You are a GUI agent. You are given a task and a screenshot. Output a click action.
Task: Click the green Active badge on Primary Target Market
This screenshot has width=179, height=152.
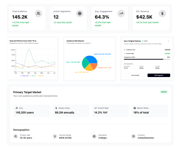tap(164, 92)
